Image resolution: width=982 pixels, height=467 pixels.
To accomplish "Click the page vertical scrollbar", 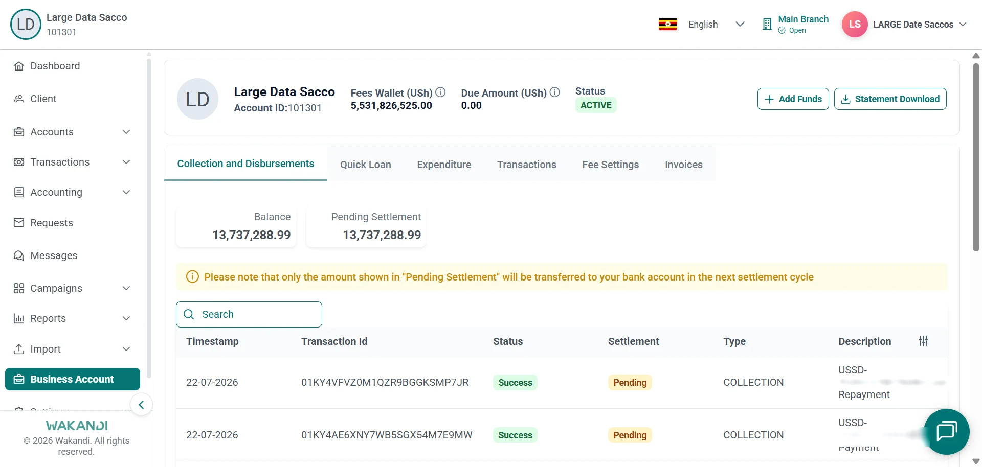I will coord(976,157).
